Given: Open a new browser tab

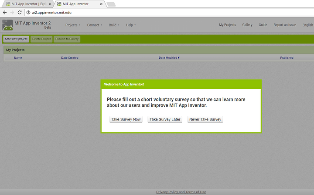Looking at the screenshot, I should pyautogui.click(x=111, y=4).
